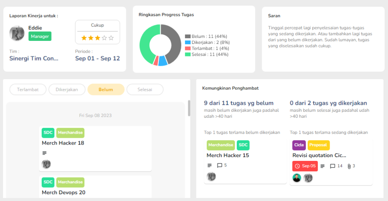
Task: Click the Manager role badge
Action: (40, 36)
